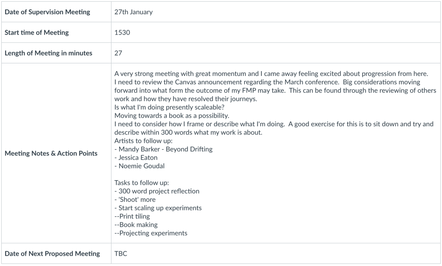Click the '--Print tiling' sub-task line

(132, 216)
